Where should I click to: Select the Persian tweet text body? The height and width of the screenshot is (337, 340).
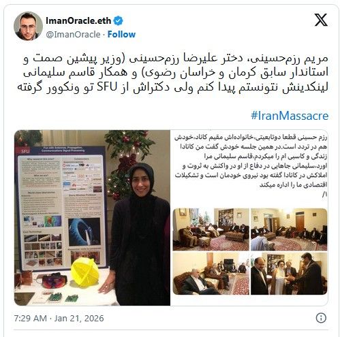172,73
